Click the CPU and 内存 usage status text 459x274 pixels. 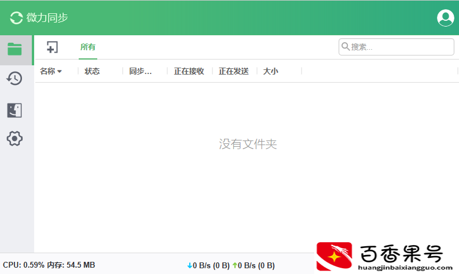click(49, 265)
